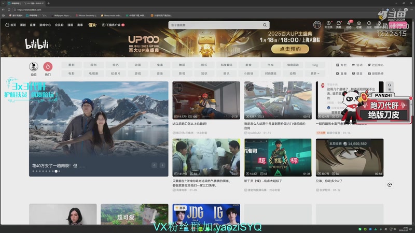Viewport: 415px width, 233px height.
Task: Open the 大会员 membership icon
Action: (328, 25)
